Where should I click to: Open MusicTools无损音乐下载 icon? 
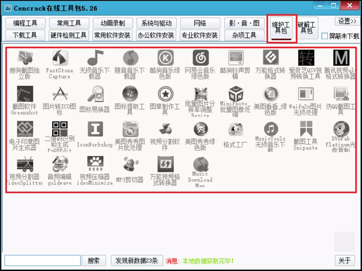(270, 128)
